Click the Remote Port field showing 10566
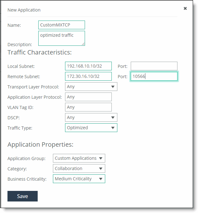198x213 pixels. click(x=154, y=76)
